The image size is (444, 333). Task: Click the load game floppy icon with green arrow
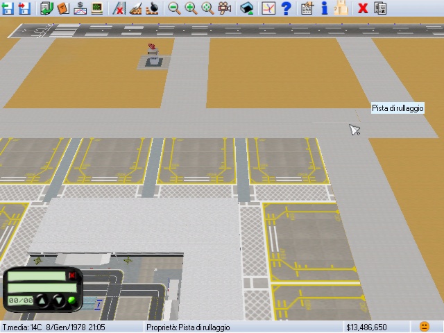pyautogui.click(x=8, y=8)
